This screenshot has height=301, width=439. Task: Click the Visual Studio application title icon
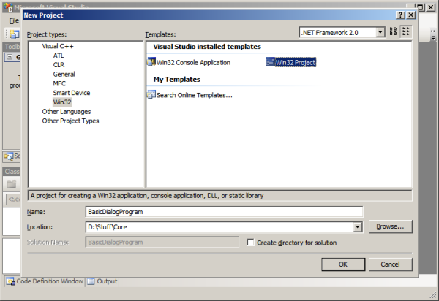[8, 7]
